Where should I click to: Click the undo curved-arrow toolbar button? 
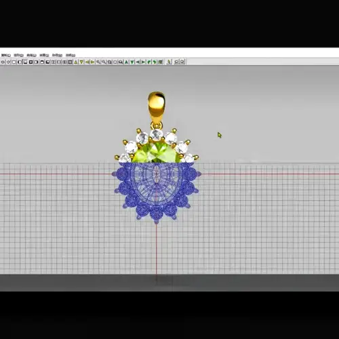coord(176,62)
